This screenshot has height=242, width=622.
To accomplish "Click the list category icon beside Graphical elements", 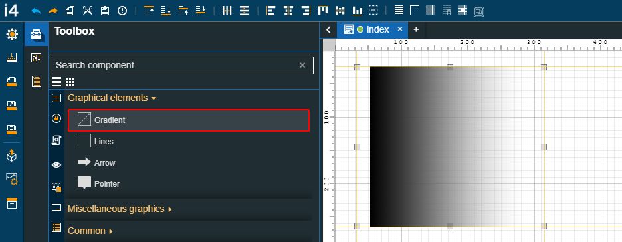I will (x=56, y=98).
